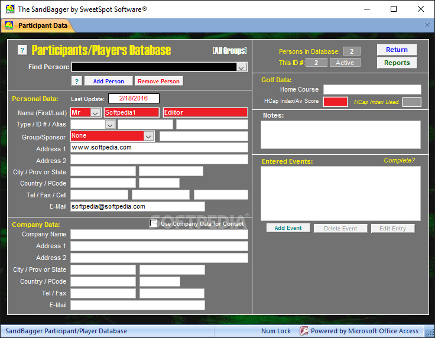The width and height of the screenshot is (435, 338).
Task: Close the Participant Data tab with its X
Action: pos(427,25)
